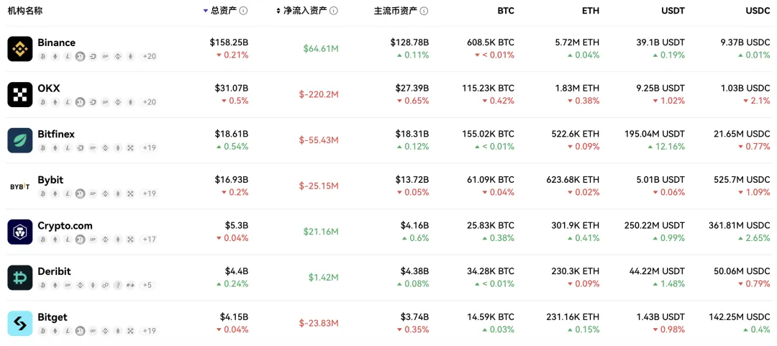Click the Bitget exchange logo
Viewport: 777px width, 346px height.
point(20,323)
